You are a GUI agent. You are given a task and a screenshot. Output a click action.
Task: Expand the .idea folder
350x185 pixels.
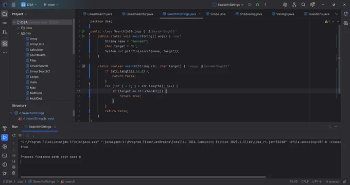(x=19, y=28)
